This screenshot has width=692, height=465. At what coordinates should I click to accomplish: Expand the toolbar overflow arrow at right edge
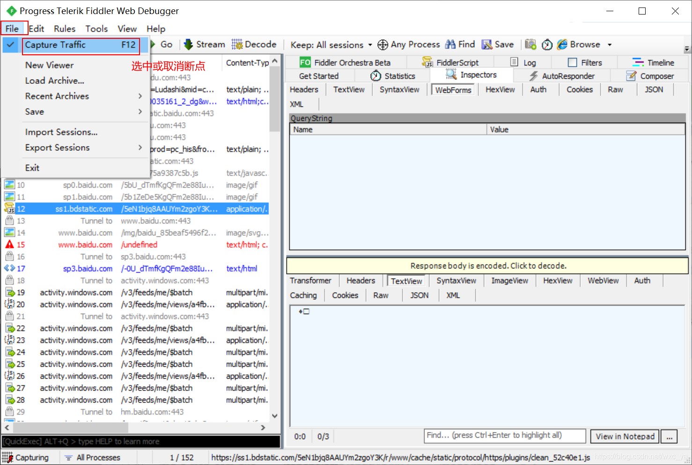pos(687,49)
